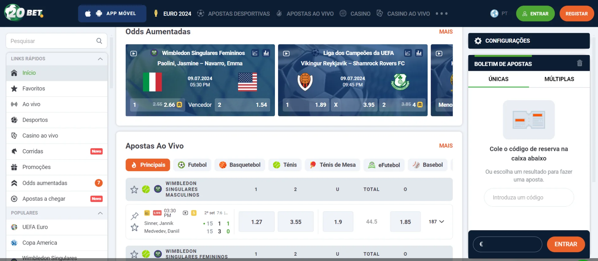
Task: Favorite the Sinner–Medvedev match star
Action: click(x=135, y=228)
